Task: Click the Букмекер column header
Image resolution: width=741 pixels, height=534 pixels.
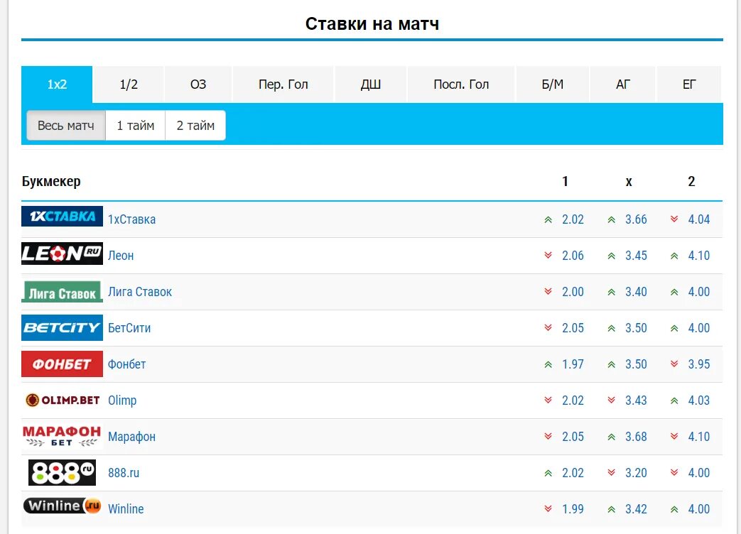Action: (x=51, y=181)
